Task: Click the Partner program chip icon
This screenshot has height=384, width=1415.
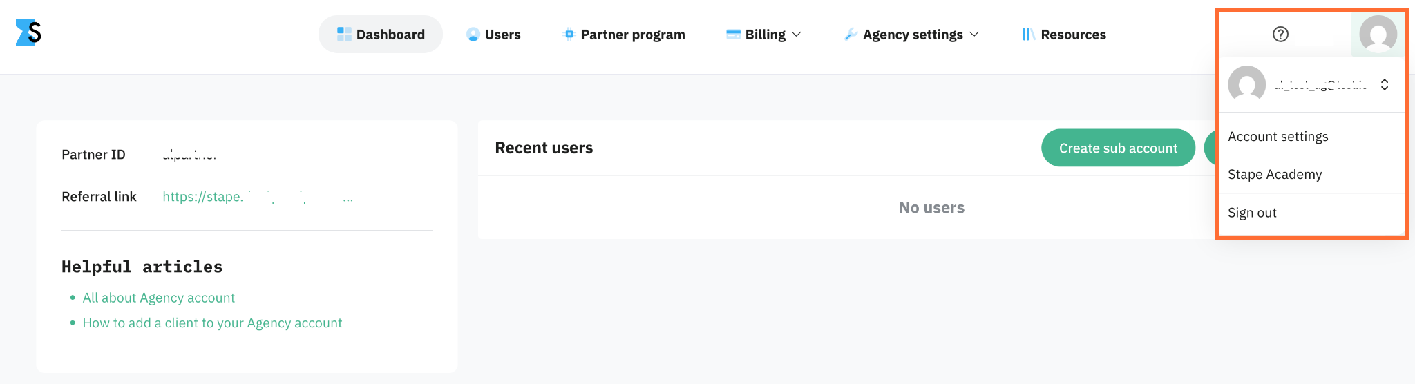Action: point(569,35)
